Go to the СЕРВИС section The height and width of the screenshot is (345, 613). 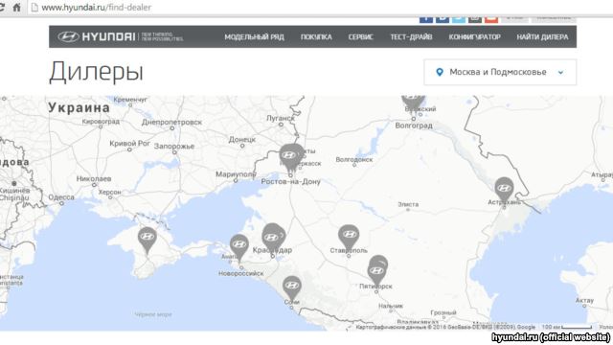click(x=361, y=36)
